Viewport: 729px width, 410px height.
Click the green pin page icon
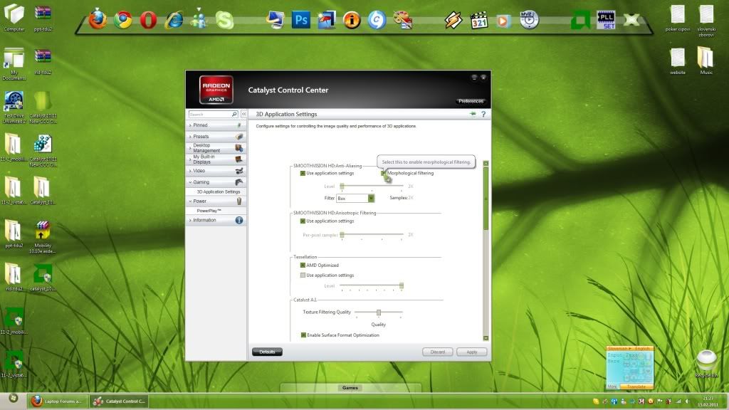pos(473,114)
